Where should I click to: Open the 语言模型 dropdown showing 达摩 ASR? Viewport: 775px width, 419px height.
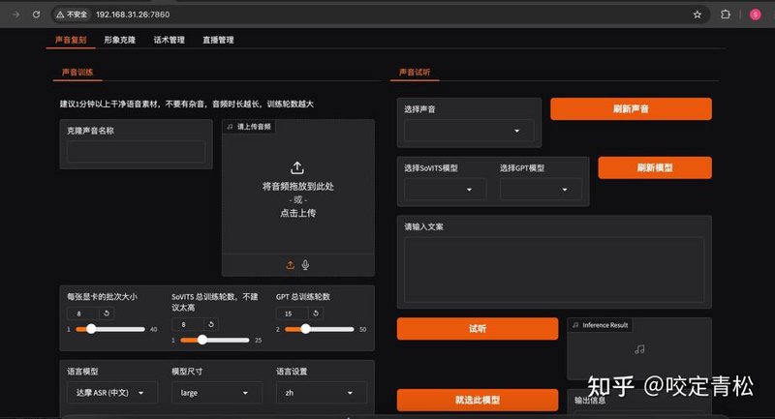[112, 393]
